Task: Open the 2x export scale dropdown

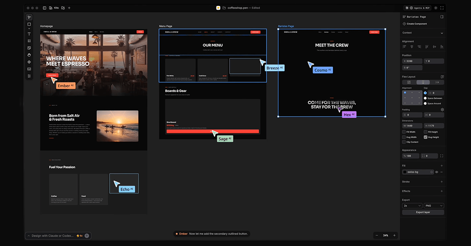Action: [412, 206]
